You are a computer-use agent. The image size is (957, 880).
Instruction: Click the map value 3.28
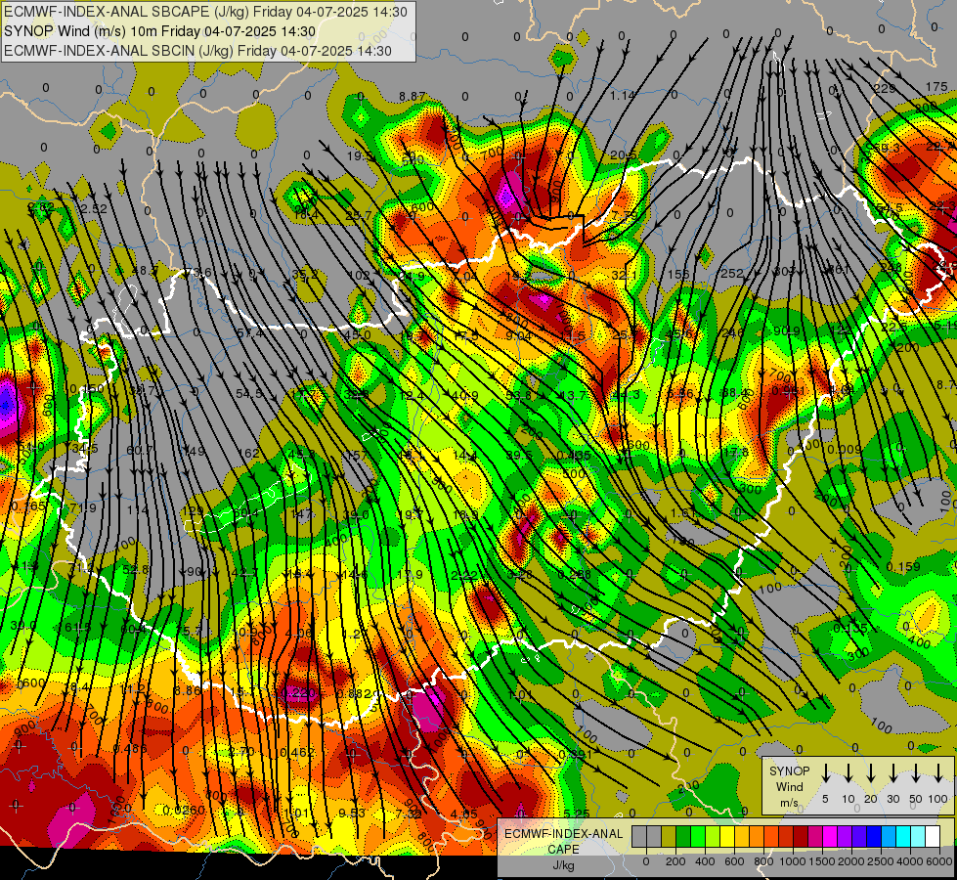(x=520, y=574)
